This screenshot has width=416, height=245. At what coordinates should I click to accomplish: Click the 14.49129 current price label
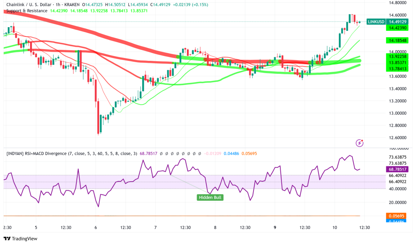(x=397, y=22)
